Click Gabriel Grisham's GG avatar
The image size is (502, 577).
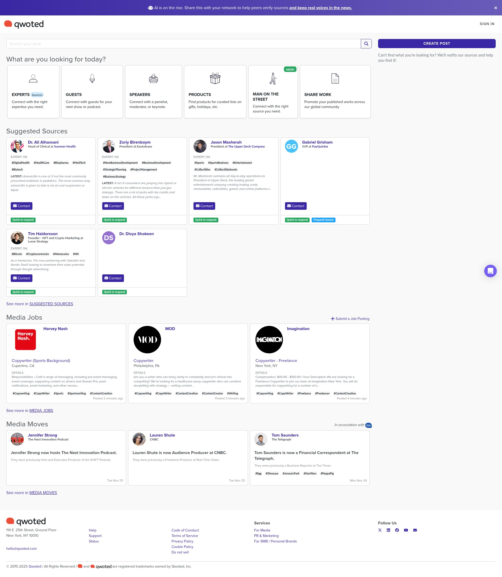click(x=292, y=146)
